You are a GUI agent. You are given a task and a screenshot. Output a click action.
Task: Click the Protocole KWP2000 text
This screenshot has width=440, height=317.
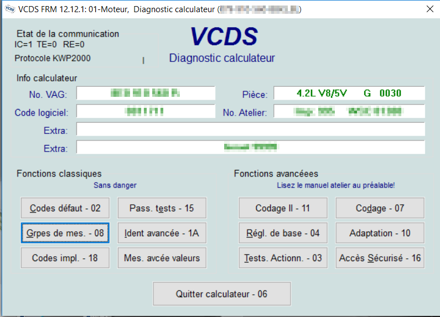click(x=53, y=58)
